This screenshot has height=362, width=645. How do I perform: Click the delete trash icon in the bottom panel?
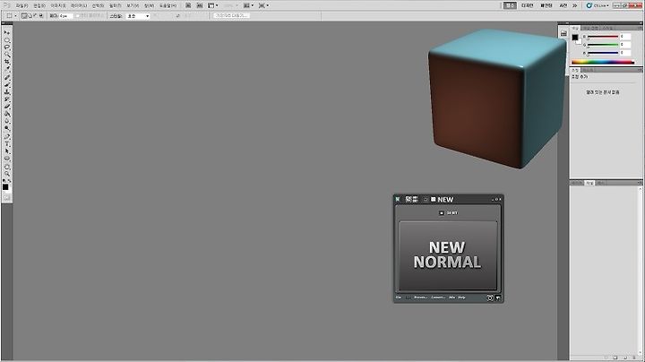click(634, 357)
